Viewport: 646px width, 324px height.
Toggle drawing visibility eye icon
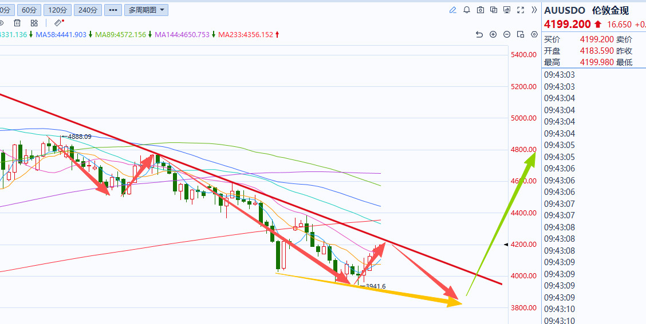(x=1, y=23)
